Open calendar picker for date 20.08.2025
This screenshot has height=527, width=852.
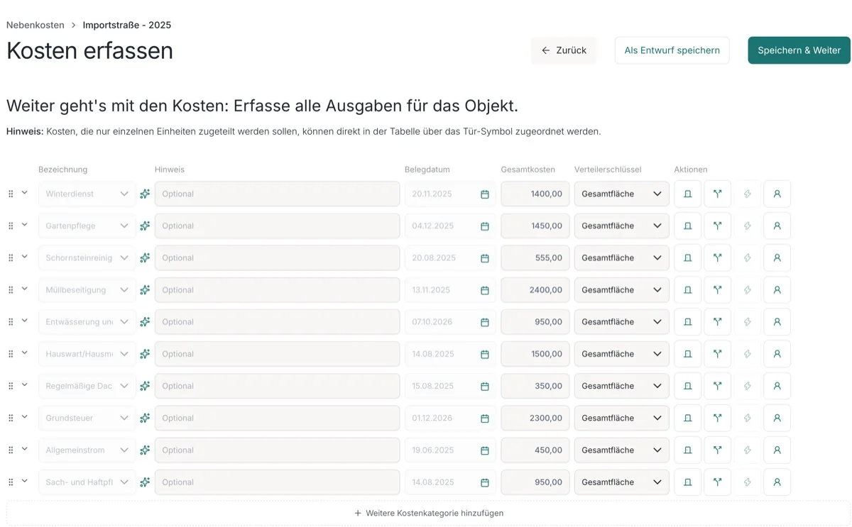point(485,257)
